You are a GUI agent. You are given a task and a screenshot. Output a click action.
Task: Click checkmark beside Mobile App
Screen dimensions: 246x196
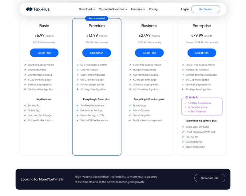pyautogui.click(x=25, y=110)
